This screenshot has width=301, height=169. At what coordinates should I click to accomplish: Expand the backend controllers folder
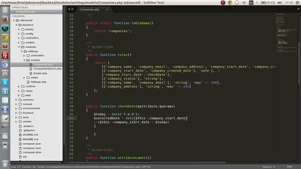click(19, 38)
